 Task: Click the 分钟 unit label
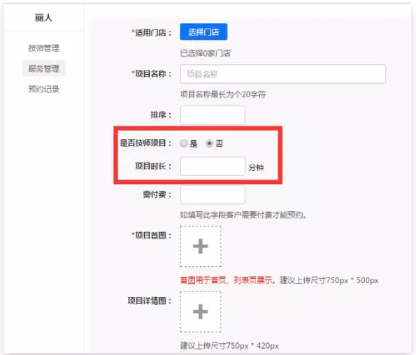256,167
